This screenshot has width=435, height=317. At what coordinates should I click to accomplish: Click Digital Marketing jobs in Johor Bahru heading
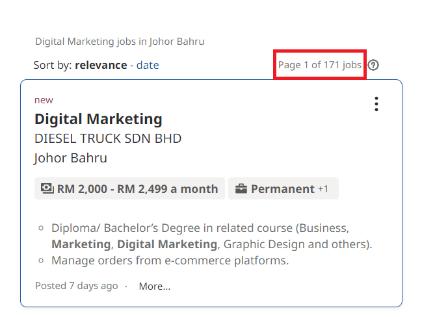[120, 42]
